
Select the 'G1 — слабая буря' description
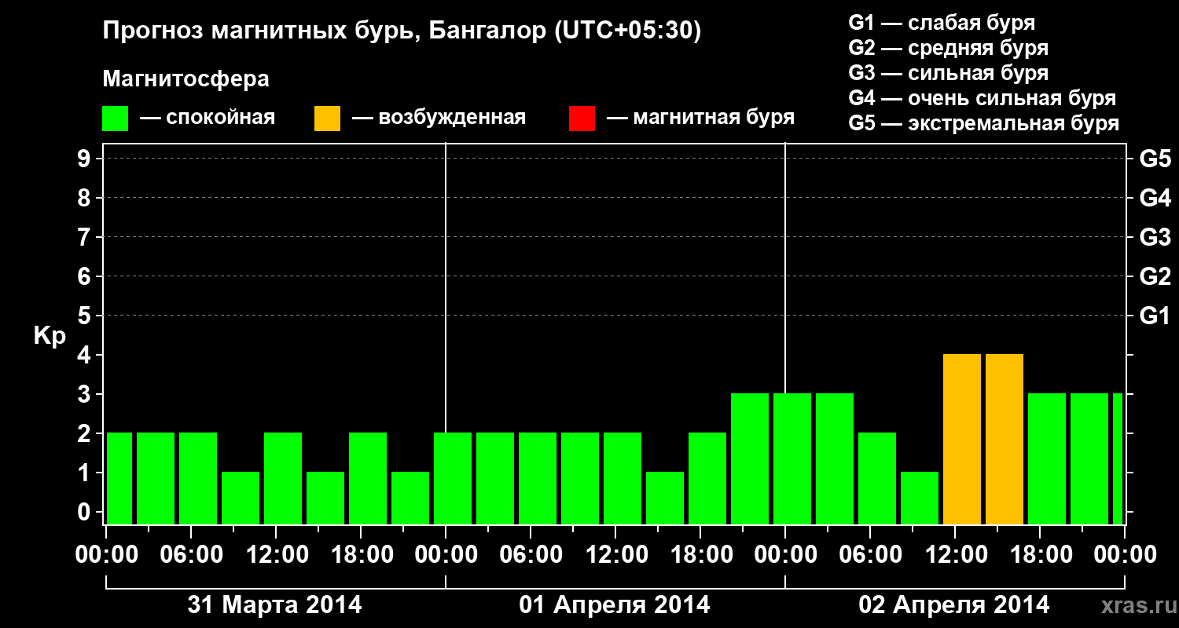pos(942,22)
